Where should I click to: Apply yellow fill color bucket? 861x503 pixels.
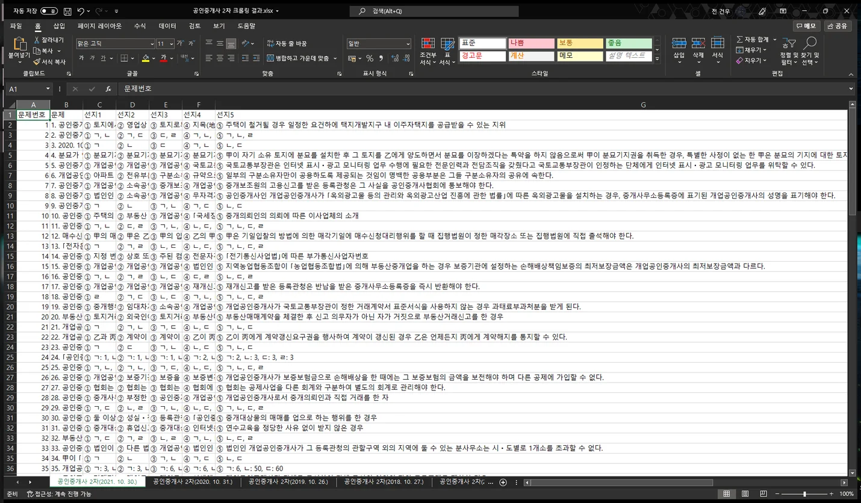pos(146,58)
